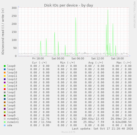Click the loop10 orange legend swatch
Image resolution: width=137 pixels, height=135 pixels.
pos(5,73)
